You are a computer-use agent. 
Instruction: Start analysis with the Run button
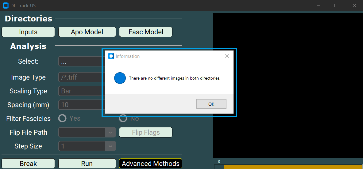(x=87, y=164)
